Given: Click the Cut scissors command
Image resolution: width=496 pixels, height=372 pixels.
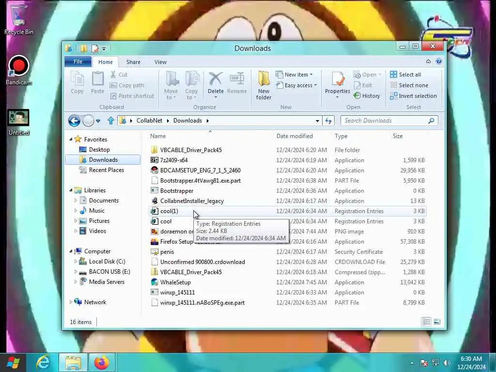Looking at the screenshot, I should [x=119, y=75].
